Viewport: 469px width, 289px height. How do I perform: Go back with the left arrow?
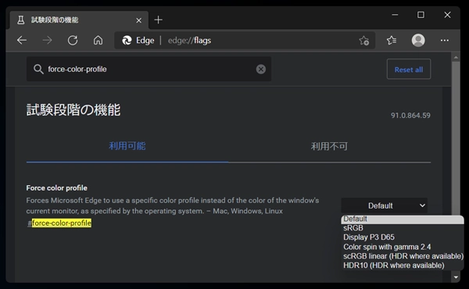click(22, 40)
